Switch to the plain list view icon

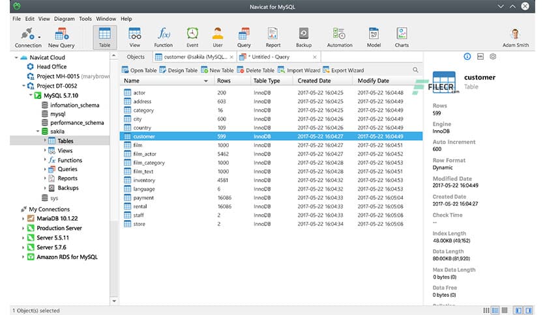point(505,310)
